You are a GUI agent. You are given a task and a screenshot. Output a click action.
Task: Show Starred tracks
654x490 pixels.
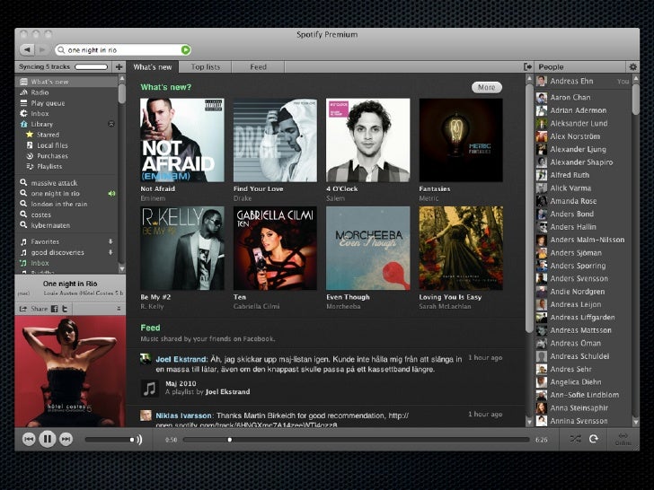tap(48, 135)
